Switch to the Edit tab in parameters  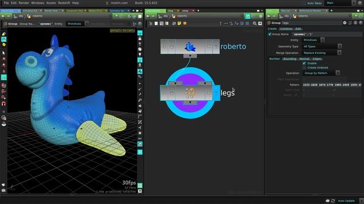pyautogui.click(x=298, y=29)
